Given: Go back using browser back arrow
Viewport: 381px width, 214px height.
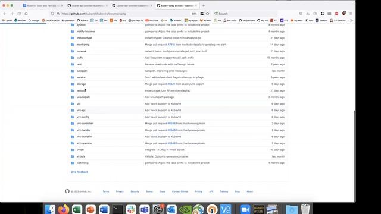Looking at the screenshot, I should tap(5, 14).
